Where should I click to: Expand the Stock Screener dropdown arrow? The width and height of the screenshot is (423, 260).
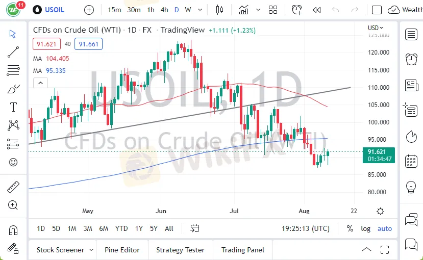pos(91,250)
